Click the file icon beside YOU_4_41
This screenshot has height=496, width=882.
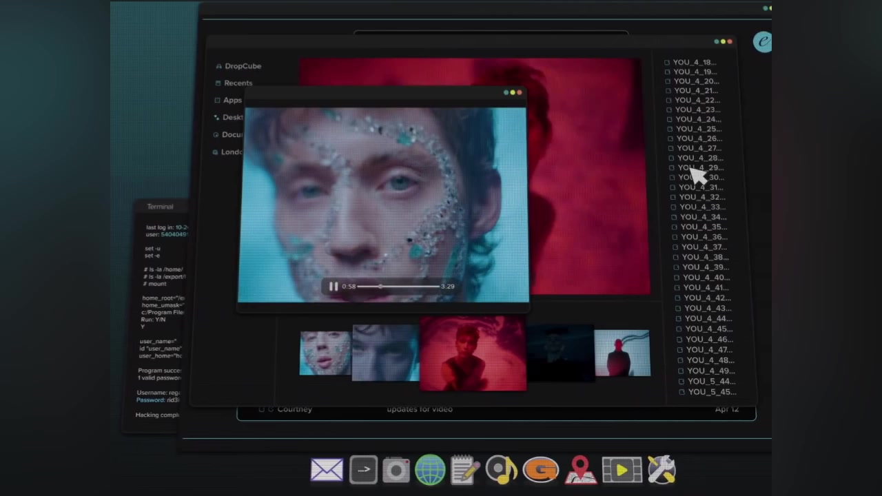[x=677, y=288]
